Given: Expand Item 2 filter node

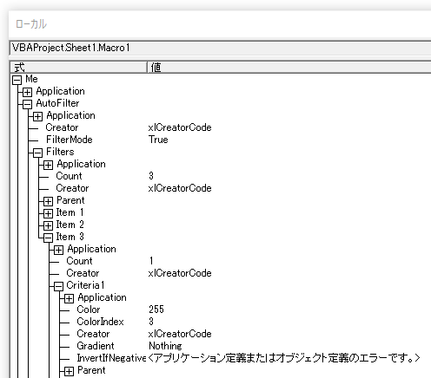Looking at the screenshot, I should coord(49,225).
